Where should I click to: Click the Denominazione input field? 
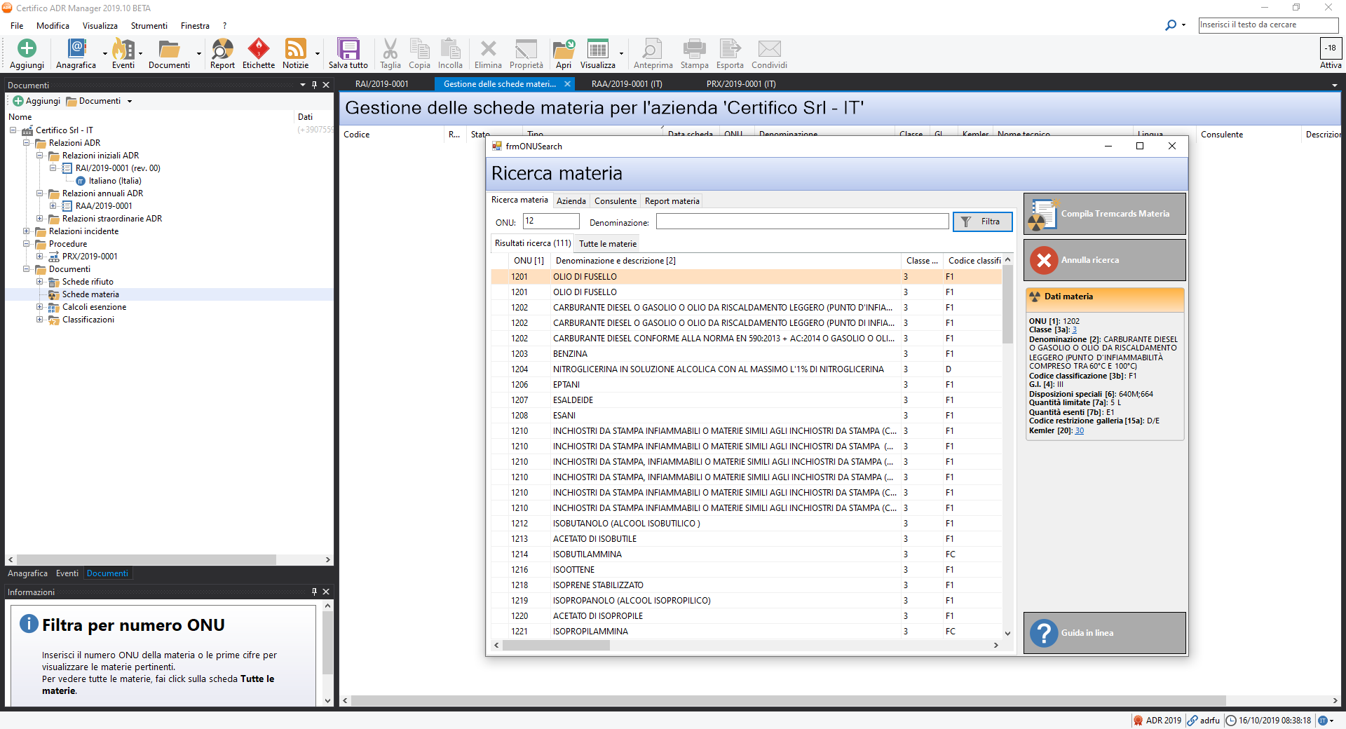pos(801,222)
